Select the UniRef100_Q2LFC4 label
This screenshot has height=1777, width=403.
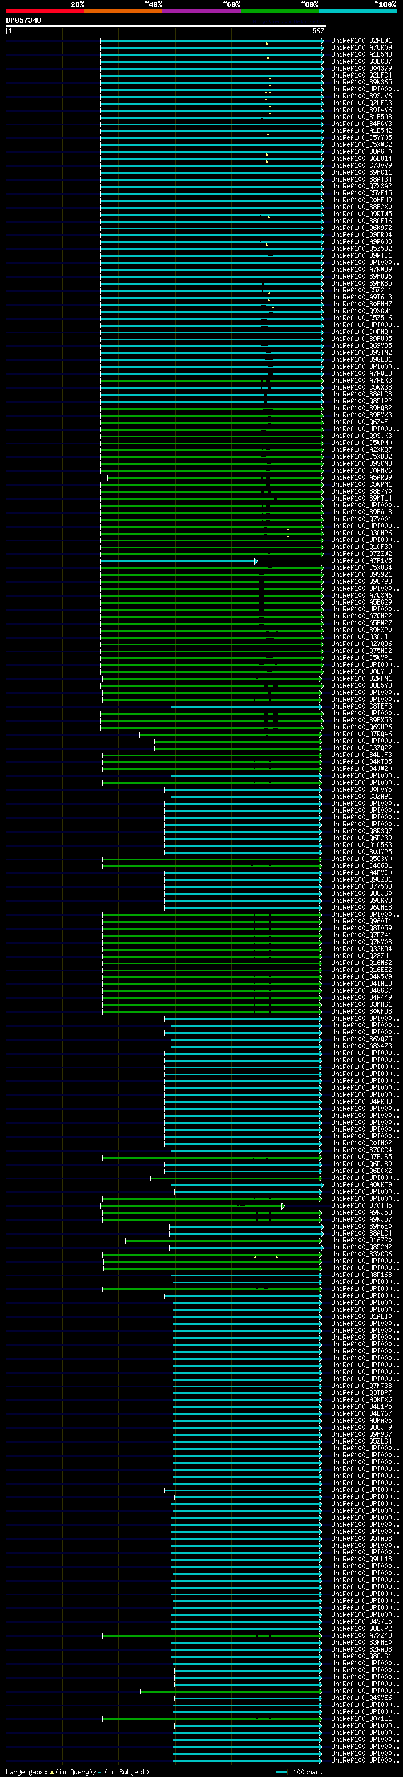point(361,75)
